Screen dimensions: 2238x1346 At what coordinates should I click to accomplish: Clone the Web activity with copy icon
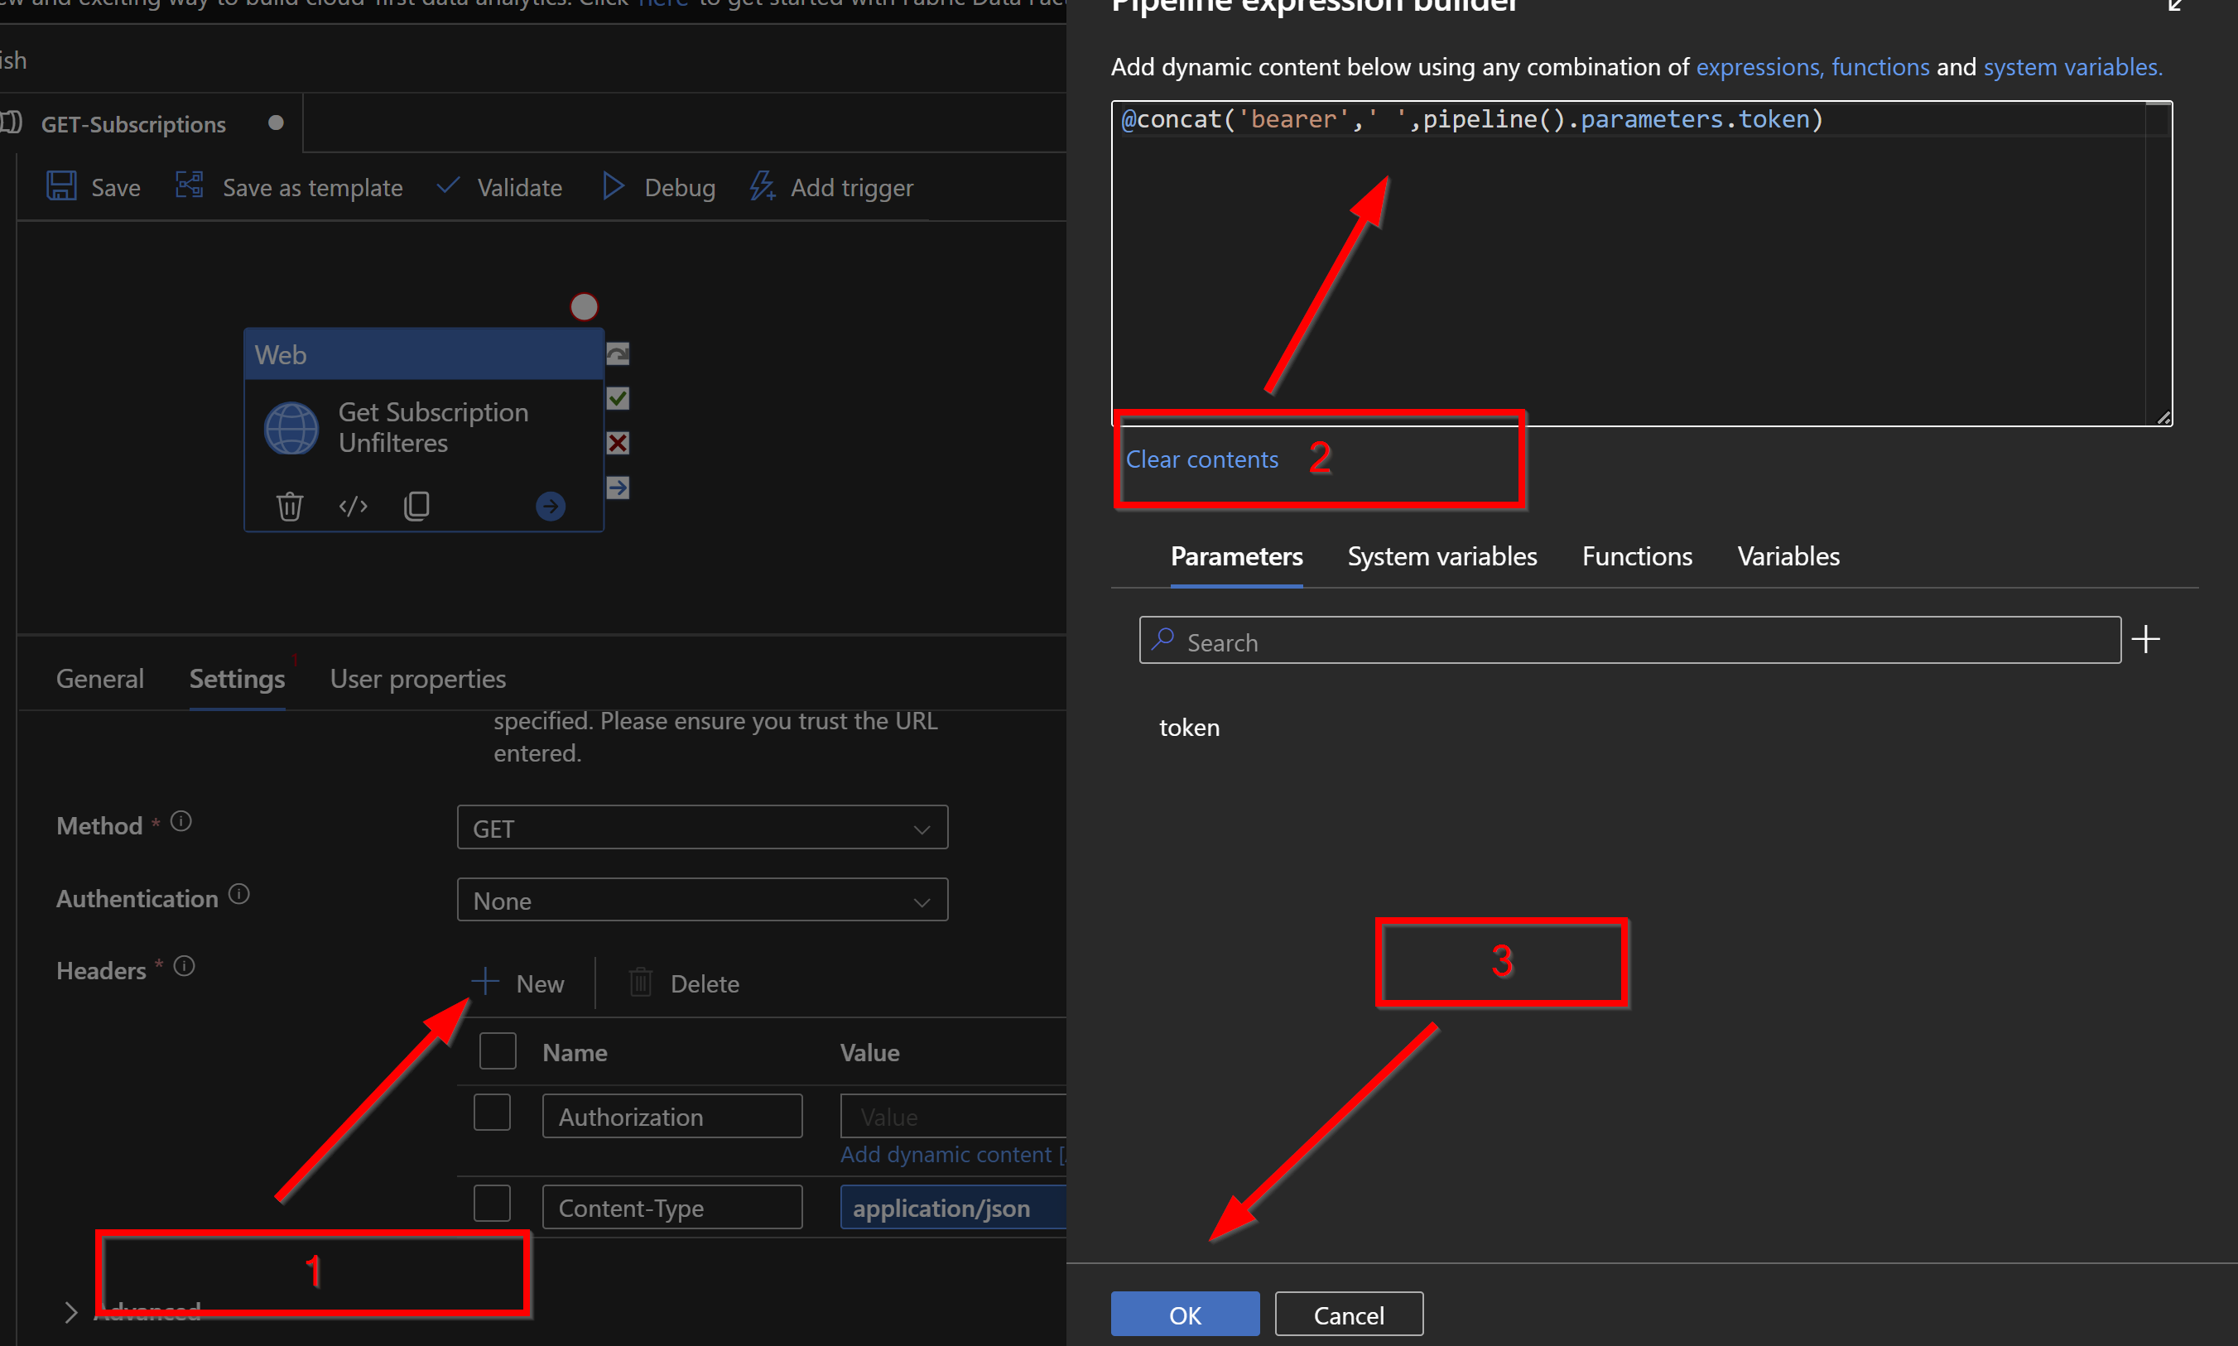pos(416,505)
